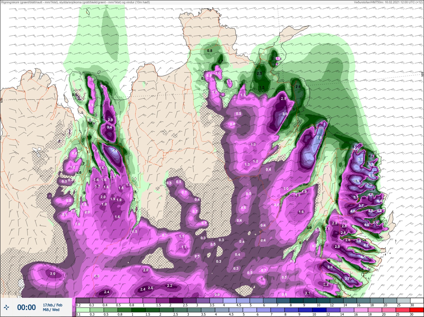Screen dimensions: 424x317
Task: Select the weekday text 'Mið./ Wed'
Action: pyautogui.click(x=51, y=310)
